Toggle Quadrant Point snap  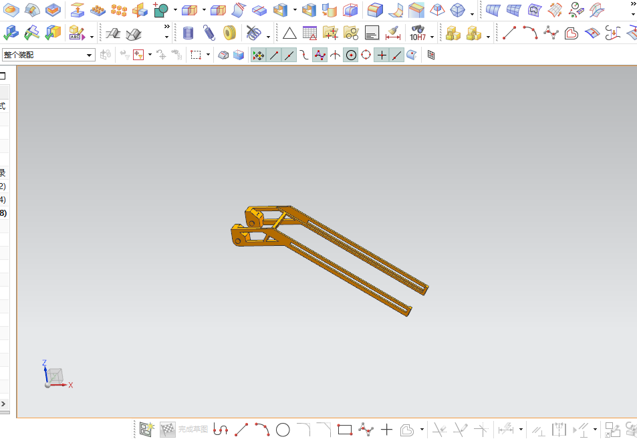366,55
